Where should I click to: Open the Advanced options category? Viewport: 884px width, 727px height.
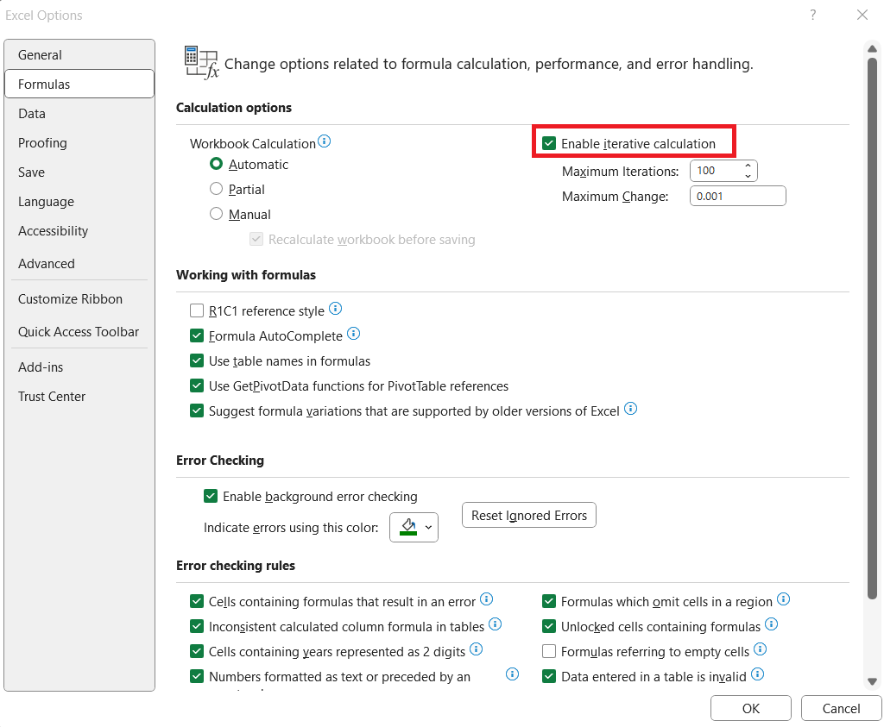[x=79, y=264]
